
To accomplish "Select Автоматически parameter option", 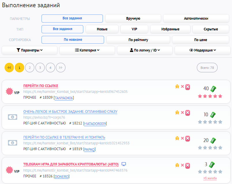I will 196,19.
